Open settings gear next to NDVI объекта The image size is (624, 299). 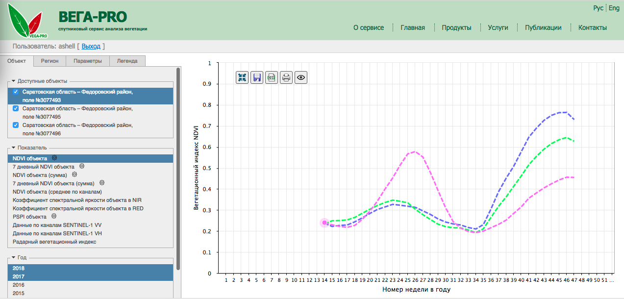(54, 158)
